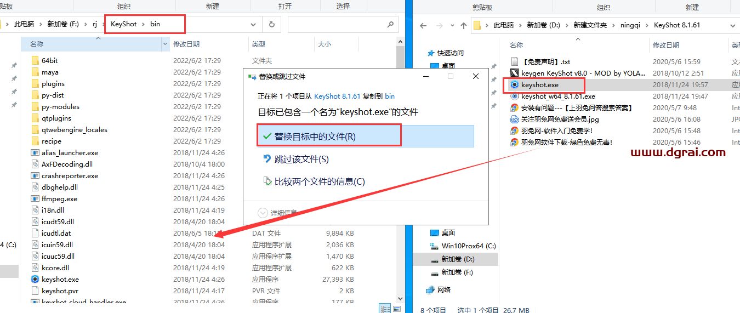Select the recipe folder icon
Screen dimensions: 740x313
[35, 141]
